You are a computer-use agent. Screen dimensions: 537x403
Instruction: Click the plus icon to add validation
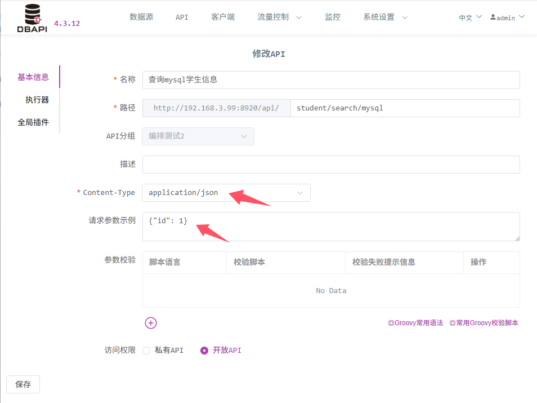[151, 323]
